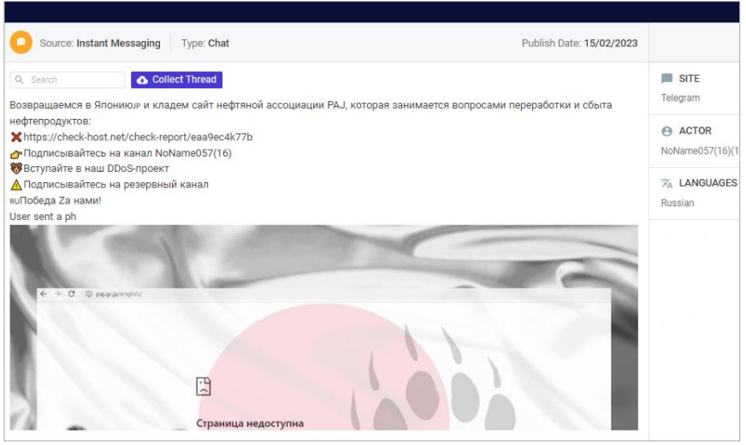This screenshot has height=445, width=746.
Task: Click the pointing hand emoji
Action: coord(16,154)
